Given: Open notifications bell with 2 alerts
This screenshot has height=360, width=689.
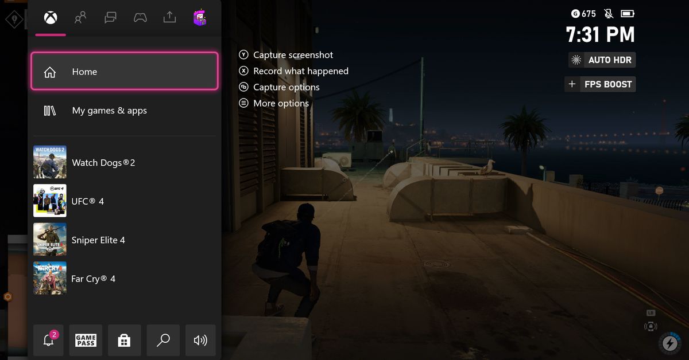Looking at the screenshot, I should pyautogui.click(x=49, y=341).
